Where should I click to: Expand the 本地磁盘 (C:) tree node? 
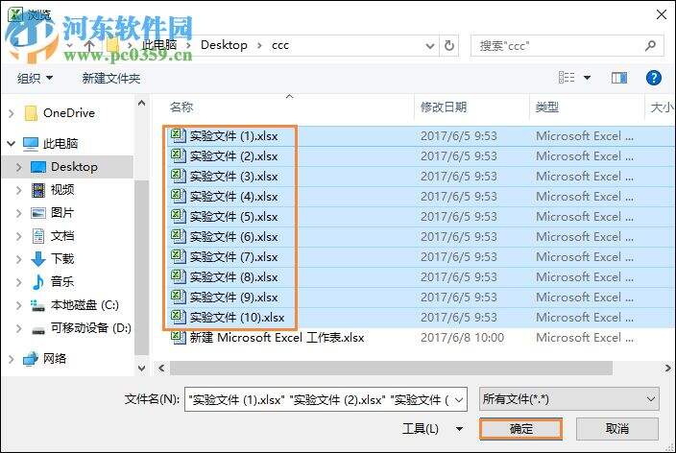[19, 305]
